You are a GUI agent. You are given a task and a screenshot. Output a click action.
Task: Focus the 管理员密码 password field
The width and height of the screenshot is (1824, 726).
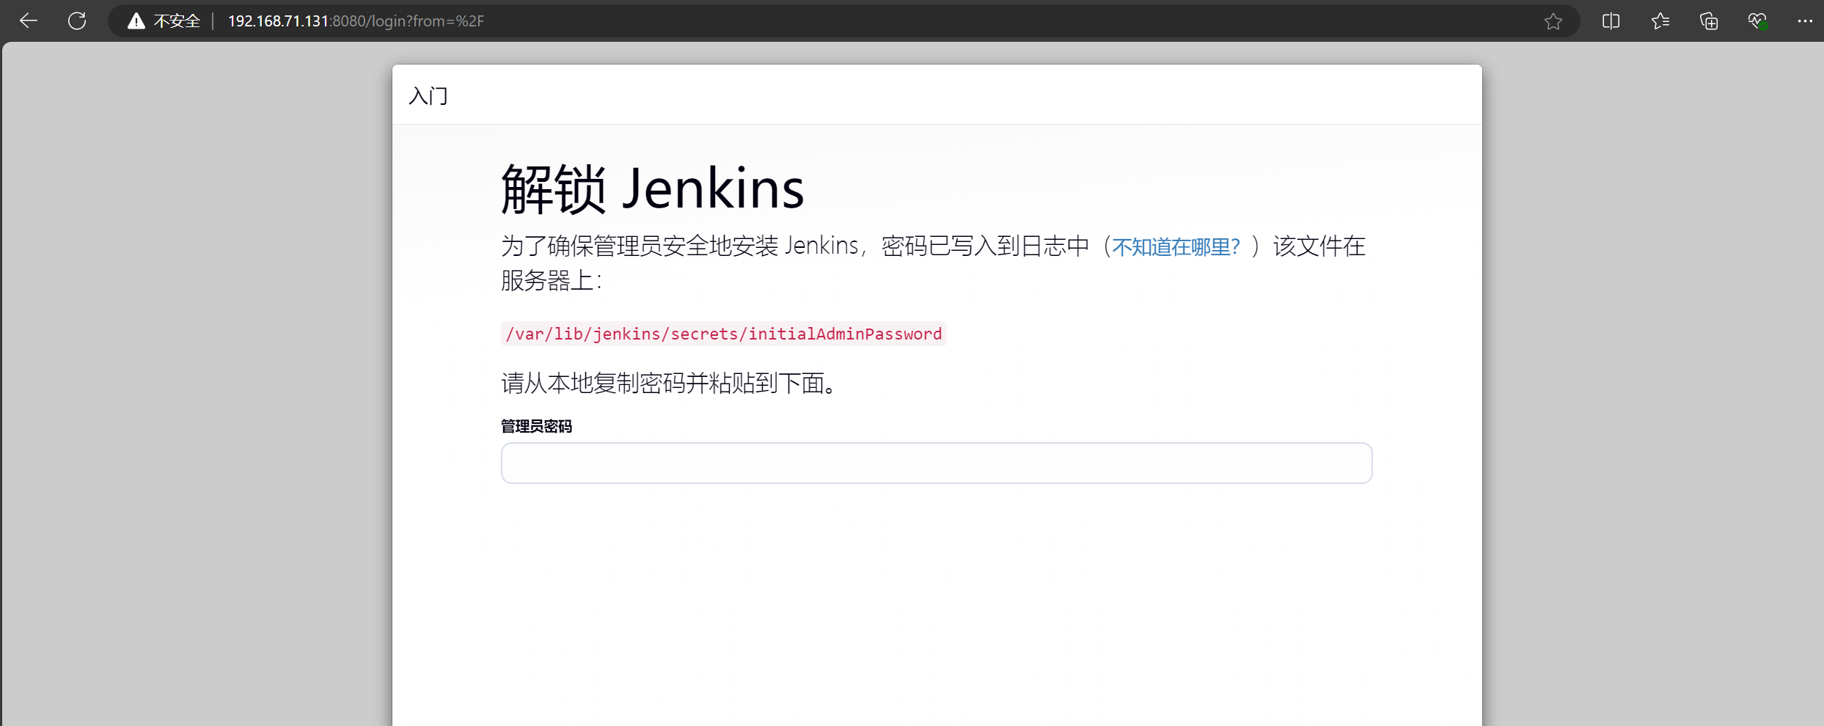pyautogui.click(x=937, y=463)
